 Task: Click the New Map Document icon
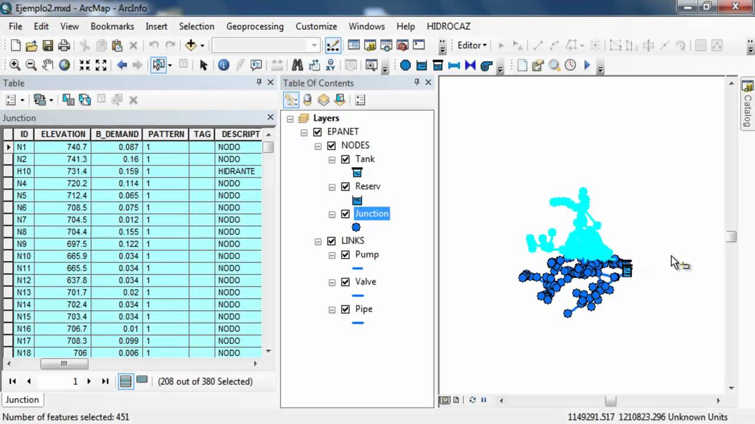[15, 45]
